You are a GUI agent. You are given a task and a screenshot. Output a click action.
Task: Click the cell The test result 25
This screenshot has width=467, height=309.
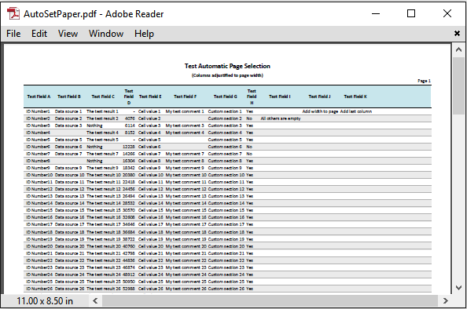(x=104, y=282)
